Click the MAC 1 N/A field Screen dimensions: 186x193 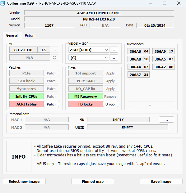click(x=47, y=119)
